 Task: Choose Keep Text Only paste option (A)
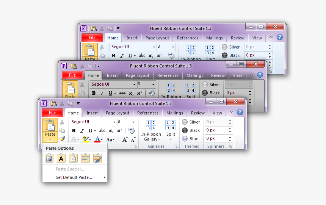61,158
